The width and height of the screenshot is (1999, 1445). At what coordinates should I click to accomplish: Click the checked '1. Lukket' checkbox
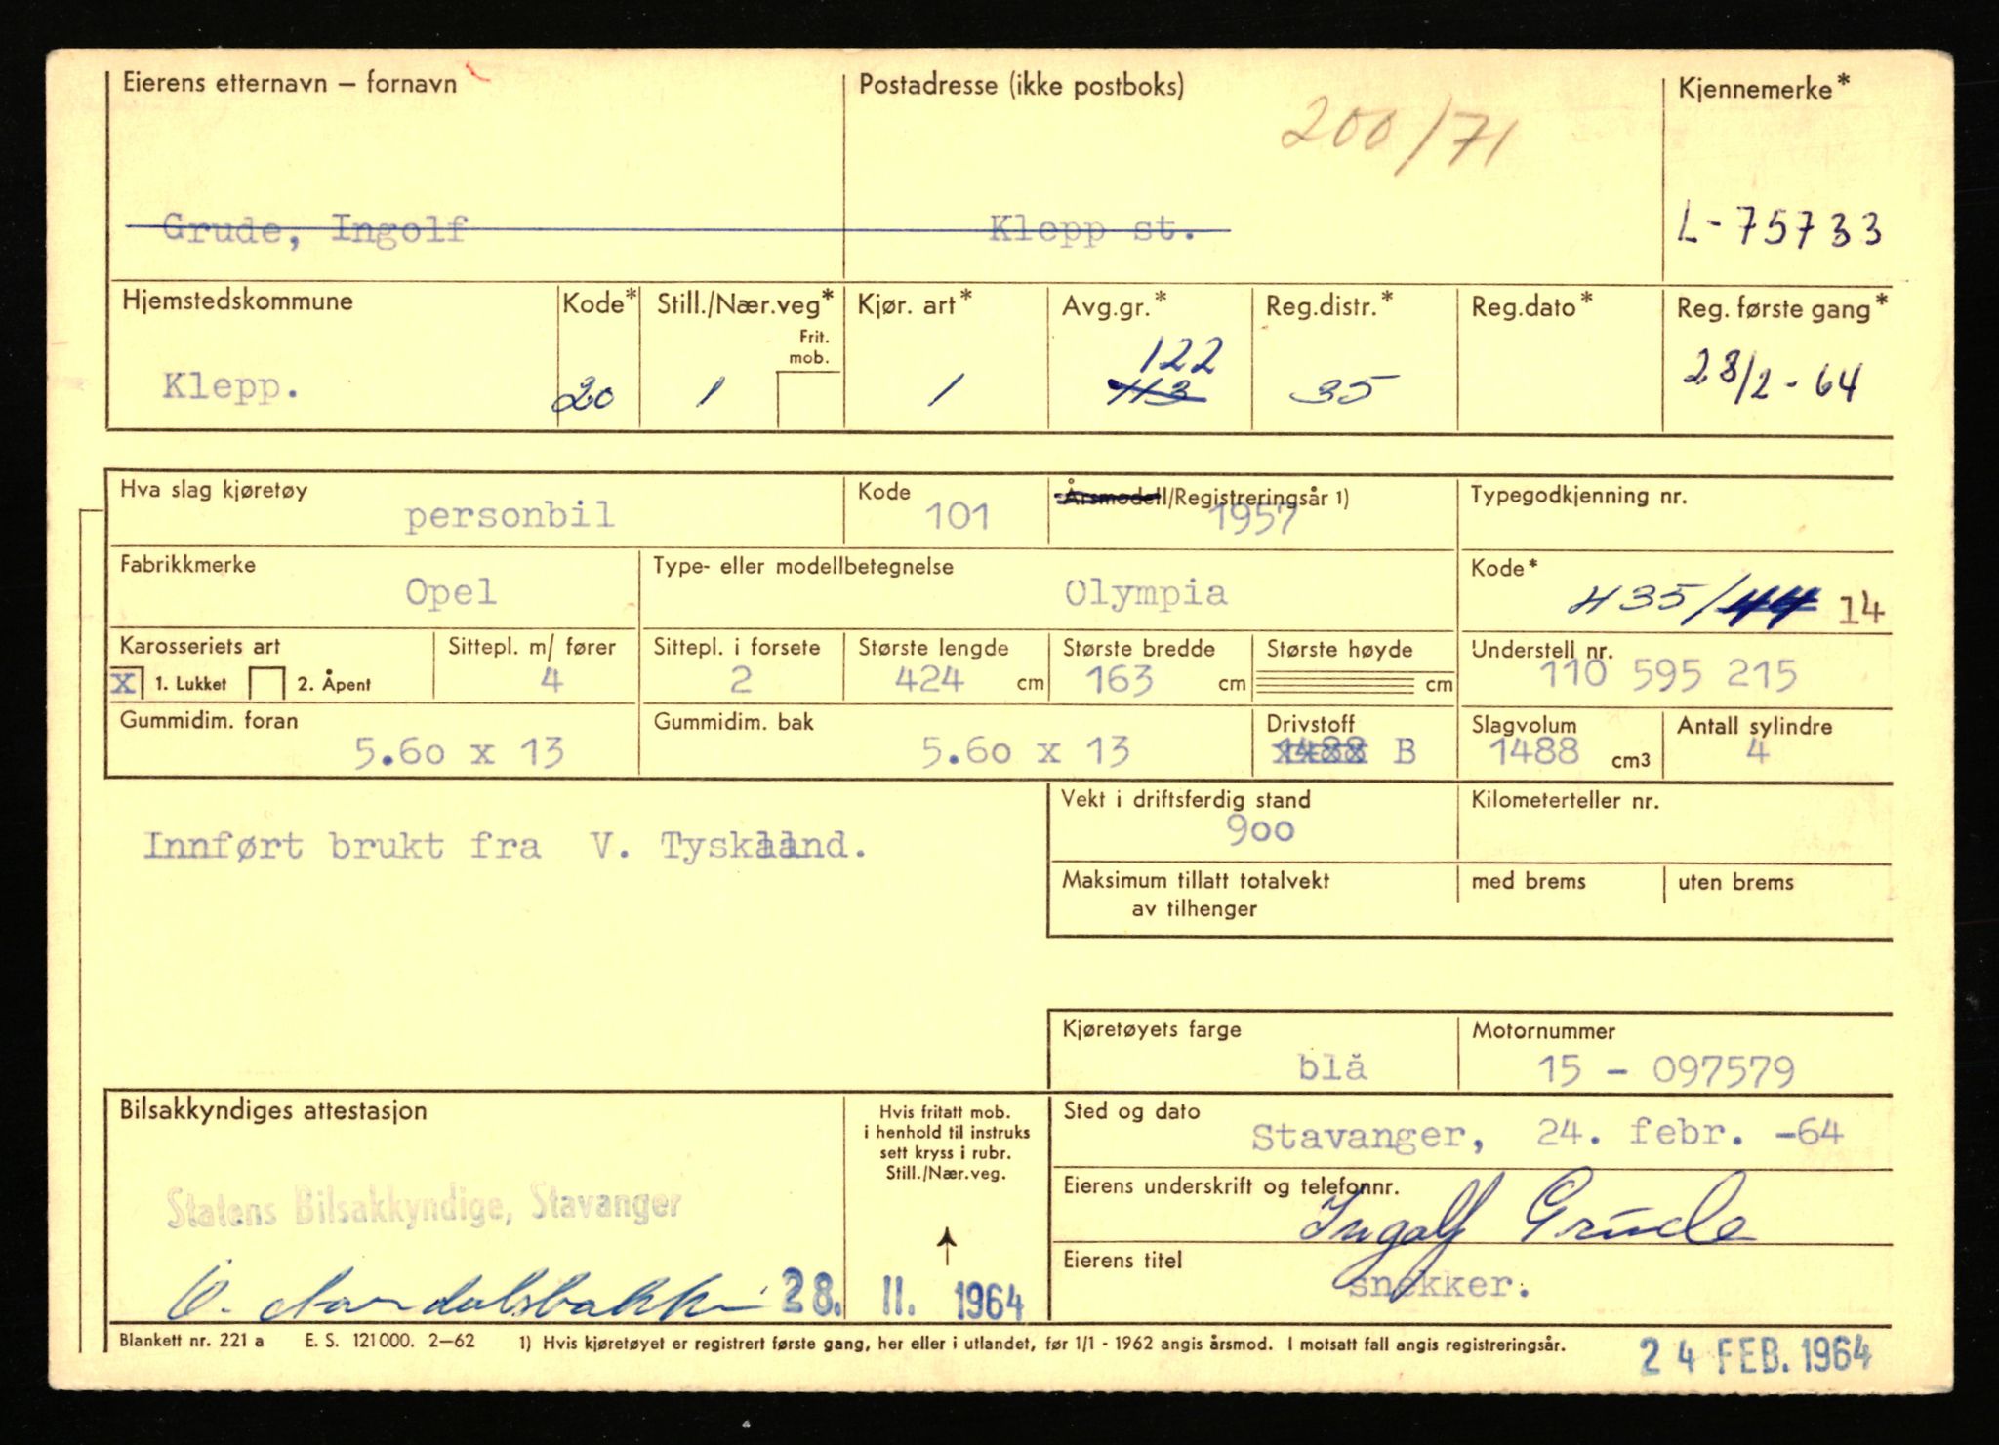[x=127, y=682]
